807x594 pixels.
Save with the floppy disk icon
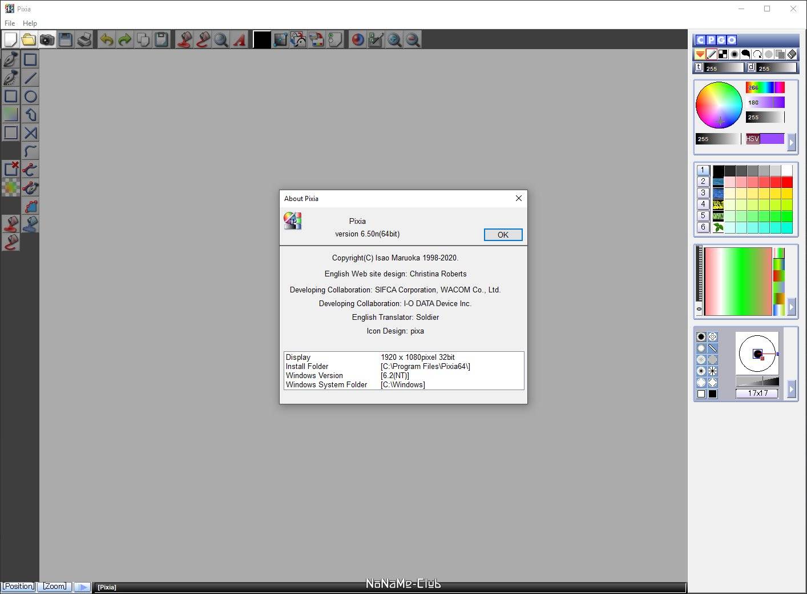[66, 39]
